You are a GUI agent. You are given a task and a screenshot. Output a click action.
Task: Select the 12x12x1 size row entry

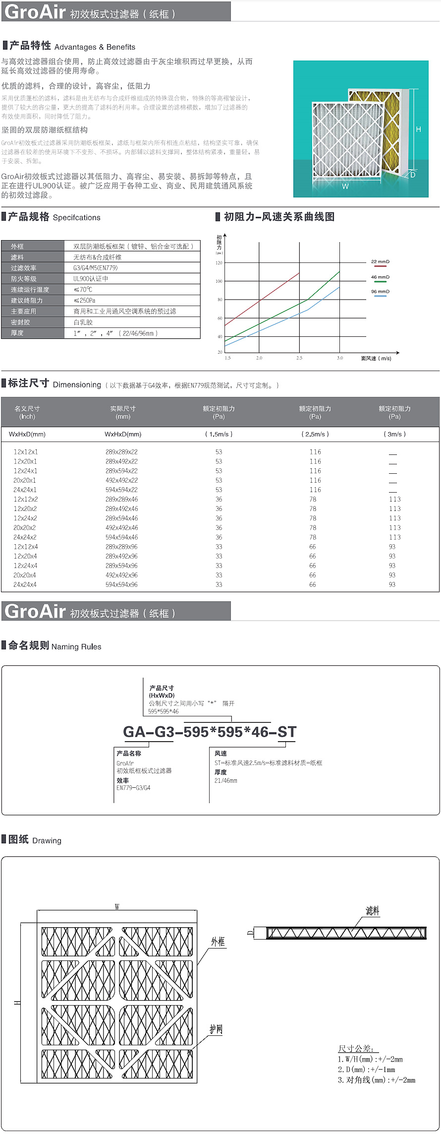point(25,452)
